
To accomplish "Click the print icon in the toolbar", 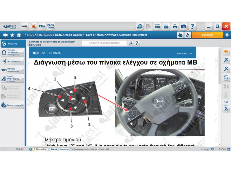I will (175, 27).
